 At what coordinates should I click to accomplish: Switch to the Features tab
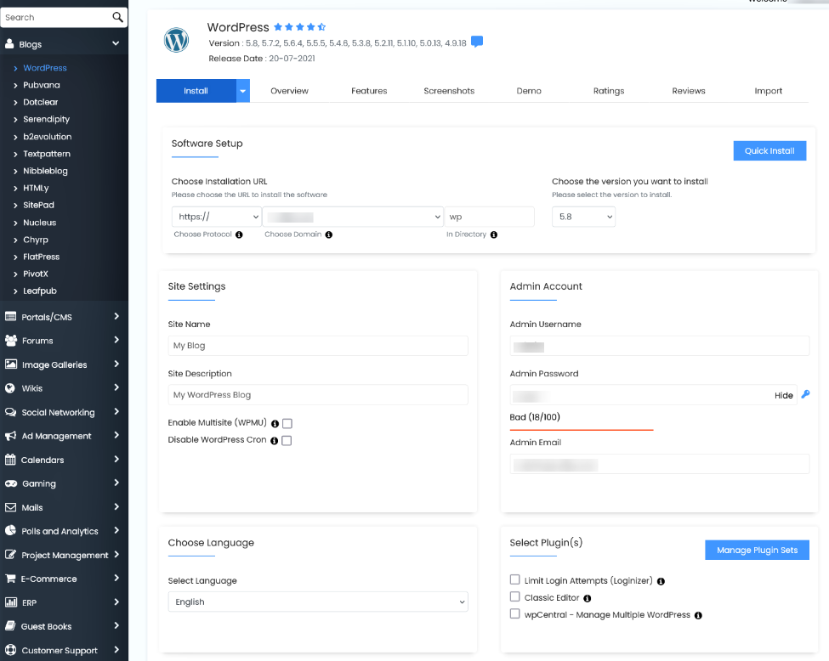[x=369, y=91]
